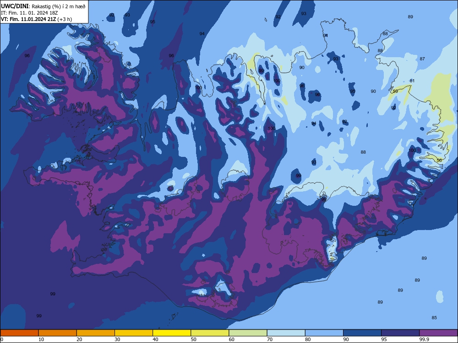Click the '10' legend scale label
The height and width of the screenshot is (343, 458).
(x=41, y=339)
